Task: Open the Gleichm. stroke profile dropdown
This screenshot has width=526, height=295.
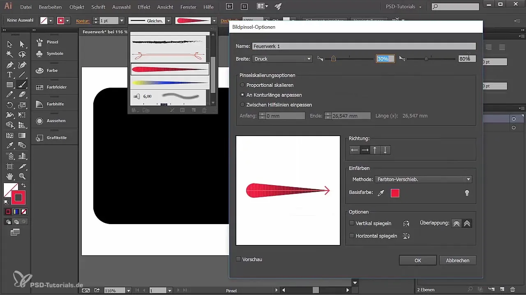Action: click(168, 20)
